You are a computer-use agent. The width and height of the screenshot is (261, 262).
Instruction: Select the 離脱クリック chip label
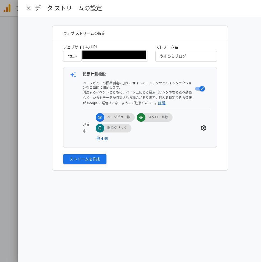tap(117, 128)
